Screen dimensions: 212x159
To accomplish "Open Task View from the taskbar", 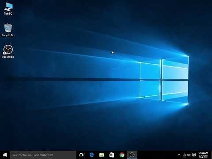I will [x=81, y=155].
